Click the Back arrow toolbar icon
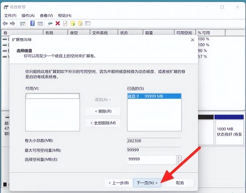 click(x=5, y=23)
